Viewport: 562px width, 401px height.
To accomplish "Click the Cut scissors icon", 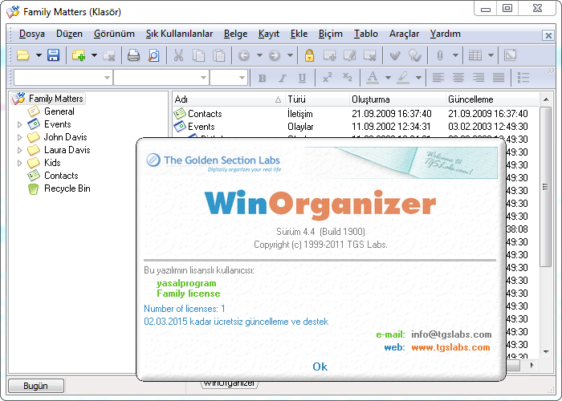I will 178,55.
